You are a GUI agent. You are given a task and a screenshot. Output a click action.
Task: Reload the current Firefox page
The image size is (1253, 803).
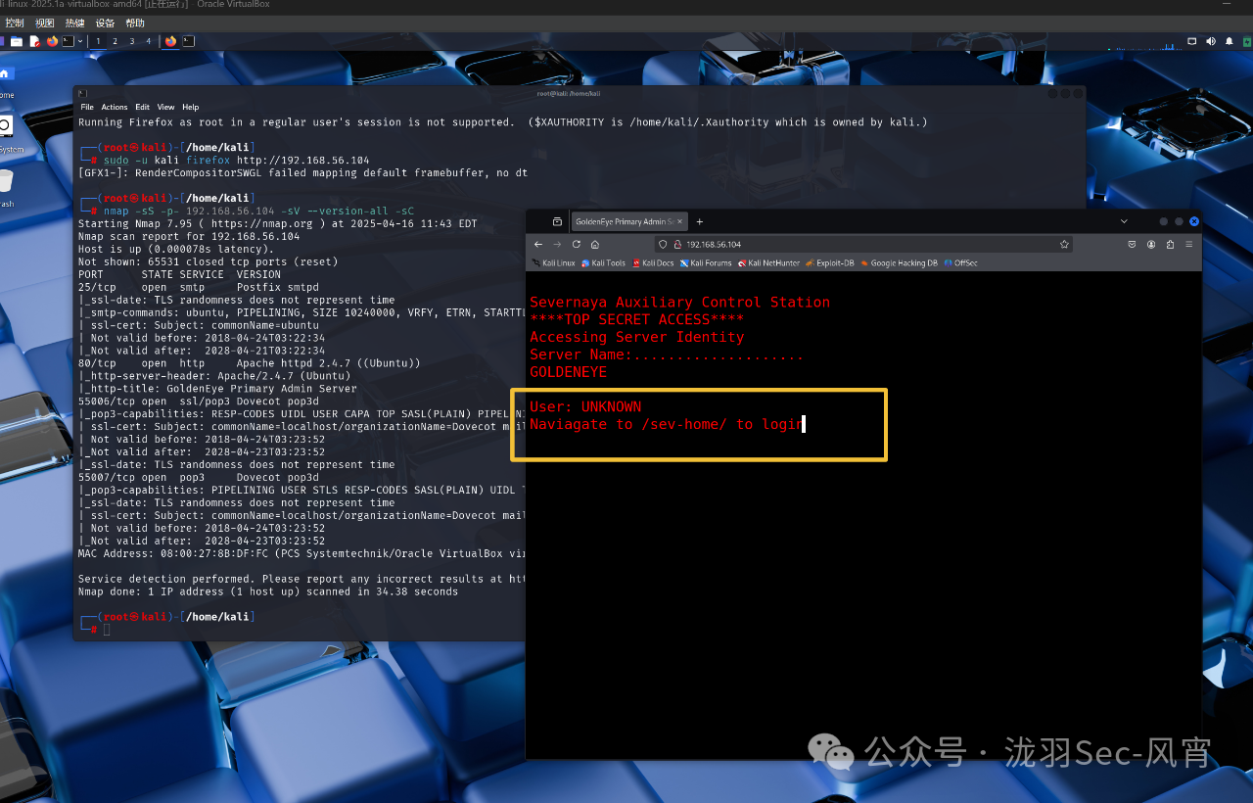pyautogui.click(x=577, y=244)
